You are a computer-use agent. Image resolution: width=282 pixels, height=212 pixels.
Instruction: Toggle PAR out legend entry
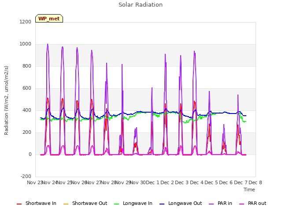point(252,203)
